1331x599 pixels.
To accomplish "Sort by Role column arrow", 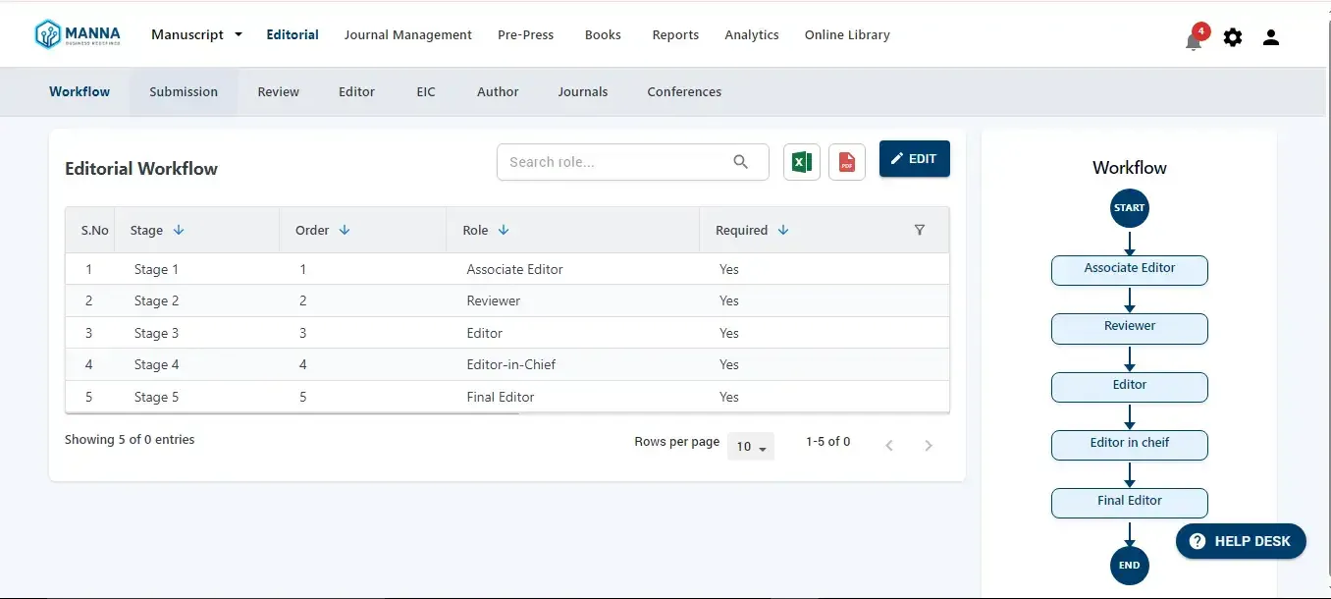I will pos(504,230).
